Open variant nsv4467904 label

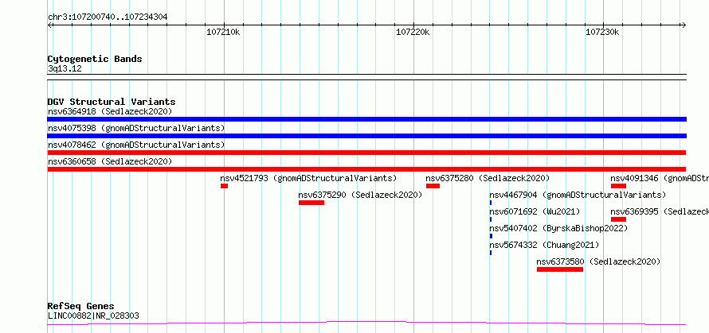[578, 195]
